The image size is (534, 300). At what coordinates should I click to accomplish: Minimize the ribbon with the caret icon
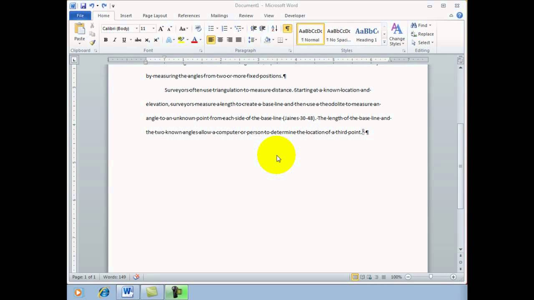tap(451, 15)
